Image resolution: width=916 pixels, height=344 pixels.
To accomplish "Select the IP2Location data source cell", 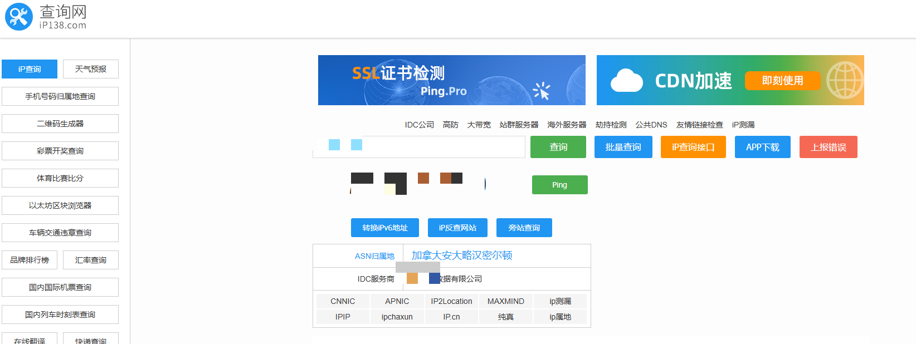I will point(451,301).
